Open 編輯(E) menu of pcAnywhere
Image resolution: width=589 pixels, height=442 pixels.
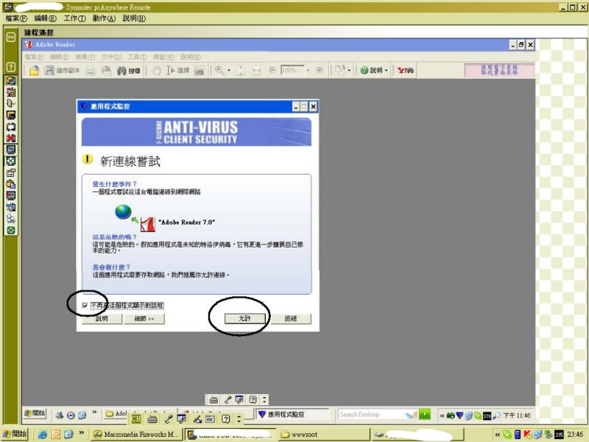click(45, 18)
